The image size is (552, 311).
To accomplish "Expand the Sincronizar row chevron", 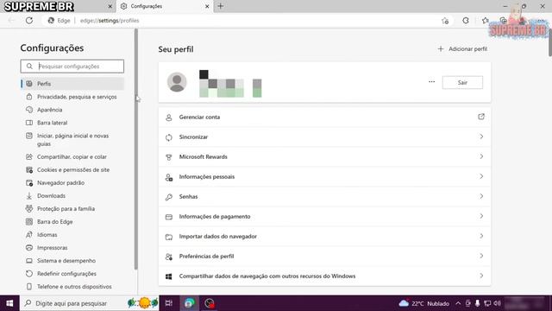I will click(x=481, y=136).
